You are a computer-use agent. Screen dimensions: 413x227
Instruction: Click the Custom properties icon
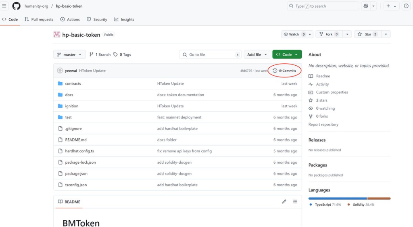tap(311, 92)
